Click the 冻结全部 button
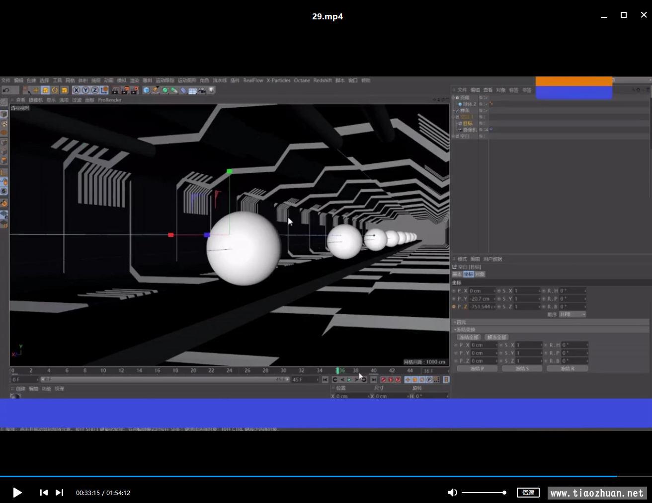 [469, 338]
